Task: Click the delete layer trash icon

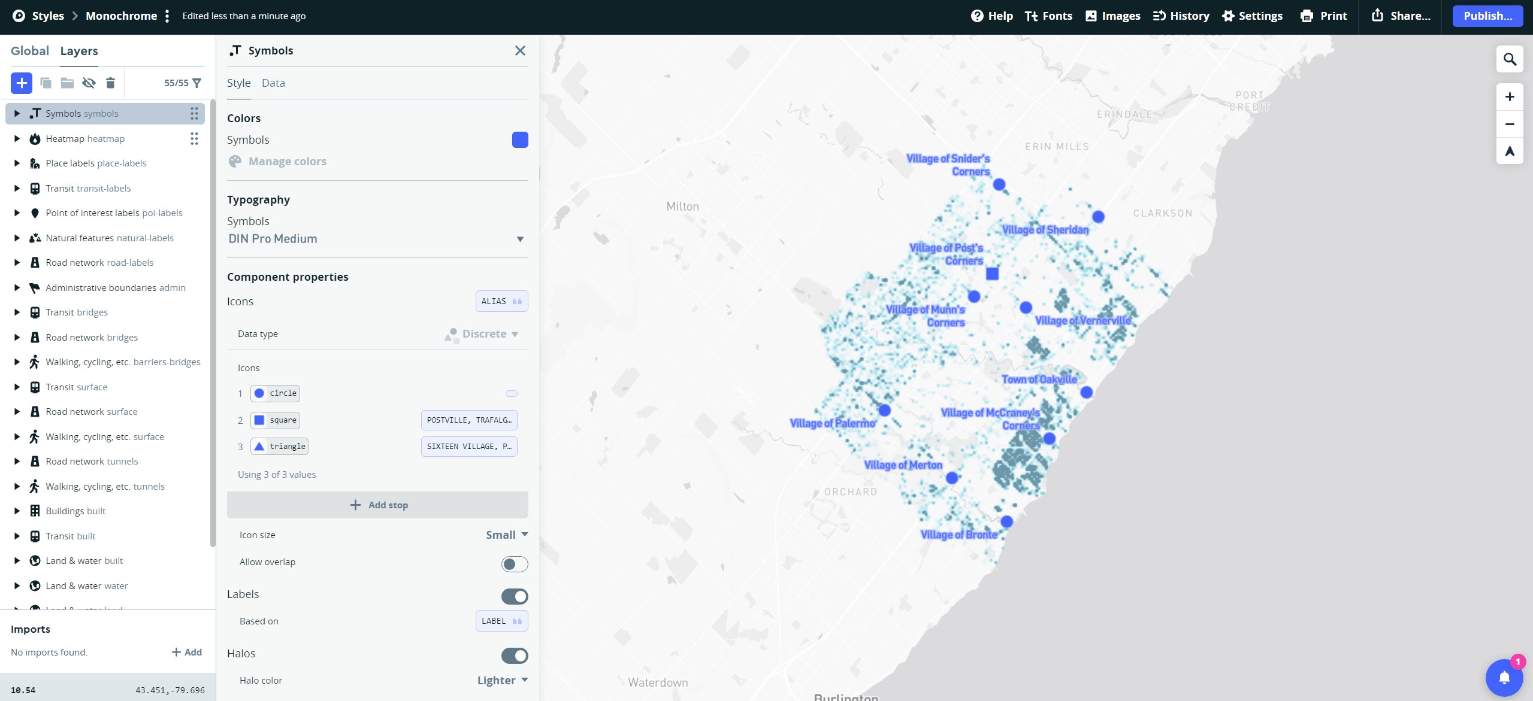Action: (110, 83)
